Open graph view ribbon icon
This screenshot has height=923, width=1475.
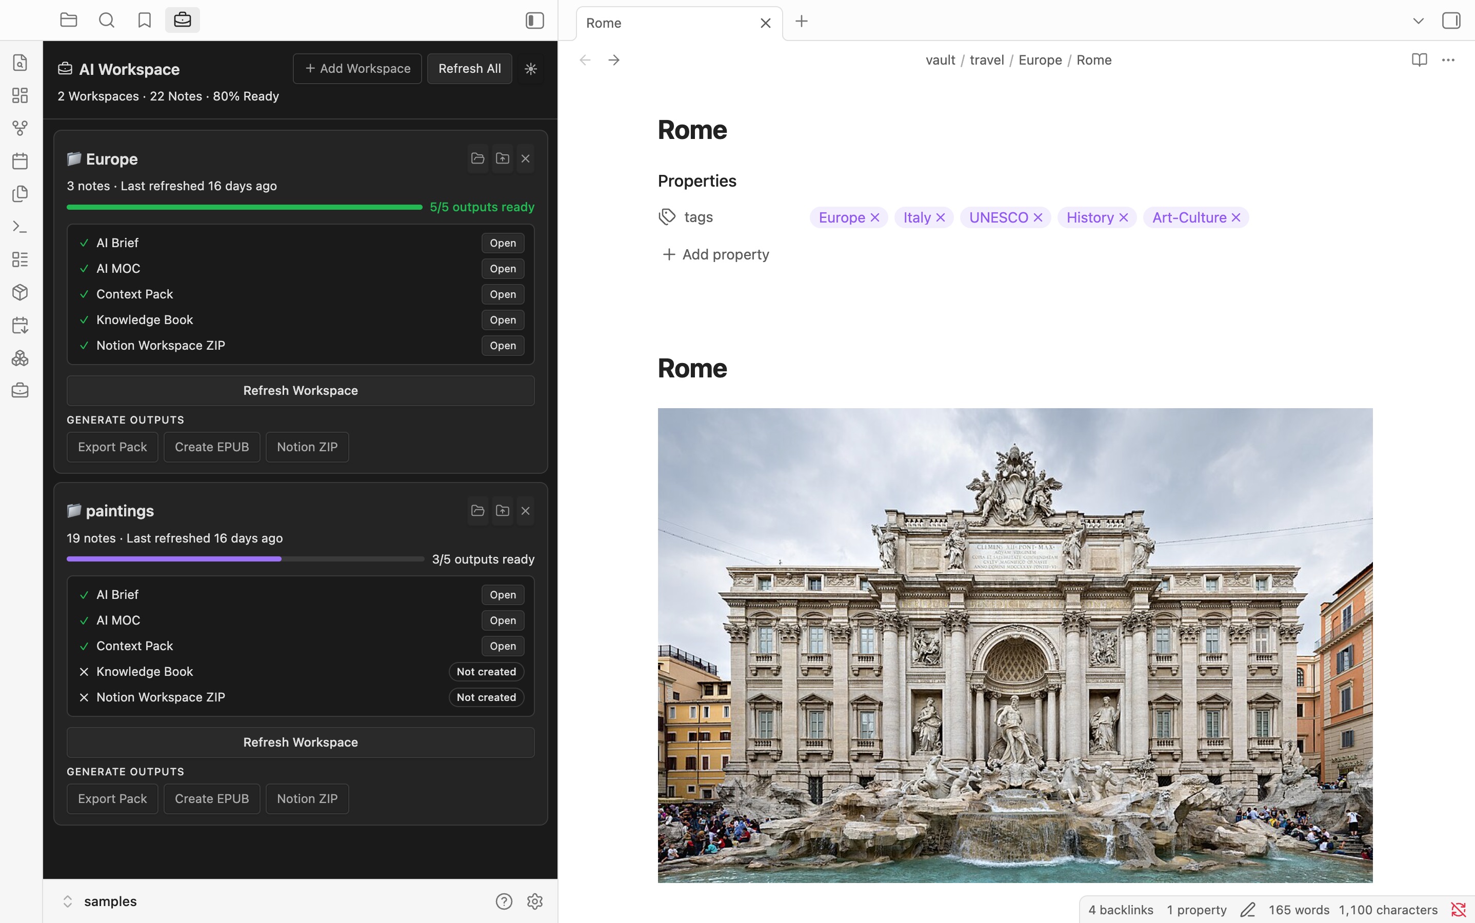tap(20, 128)
